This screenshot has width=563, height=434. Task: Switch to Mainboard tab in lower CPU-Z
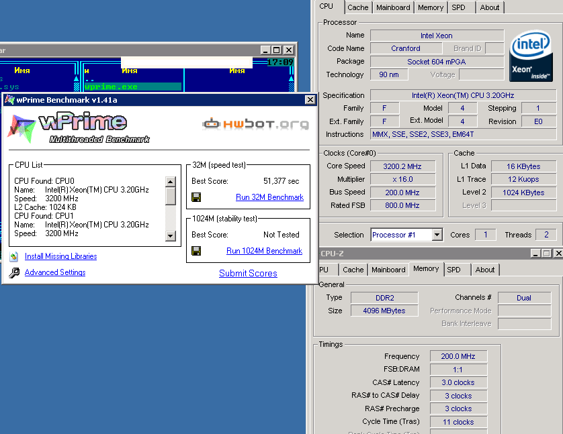tap(388, 270)
